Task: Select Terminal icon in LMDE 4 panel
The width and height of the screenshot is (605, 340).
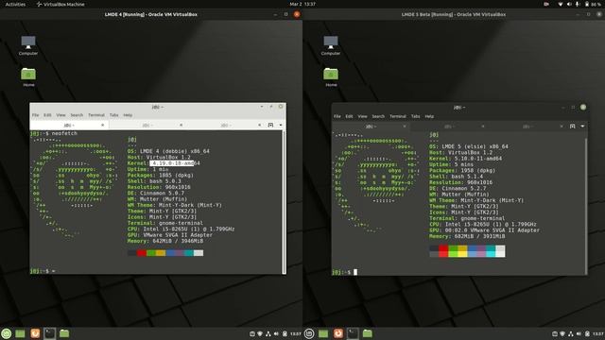Action: pos(49,333)
